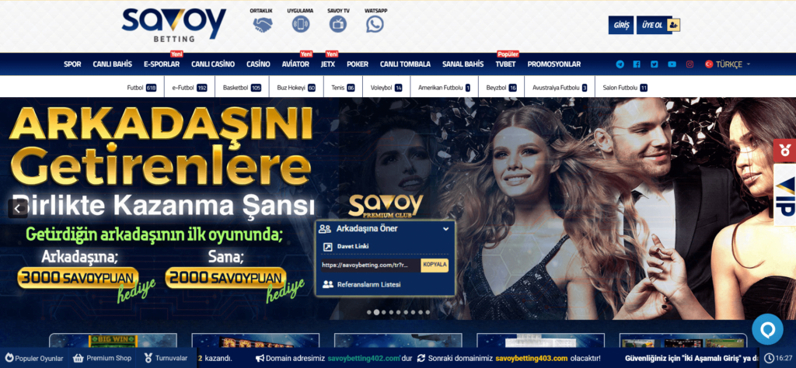Open the CANLI CASINO menu
The width and height of the screenshot is (796, 368).
(213, 64)
